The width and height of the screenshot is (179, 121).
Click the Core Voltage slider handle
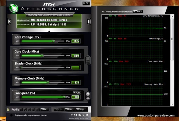pos(54,41)
